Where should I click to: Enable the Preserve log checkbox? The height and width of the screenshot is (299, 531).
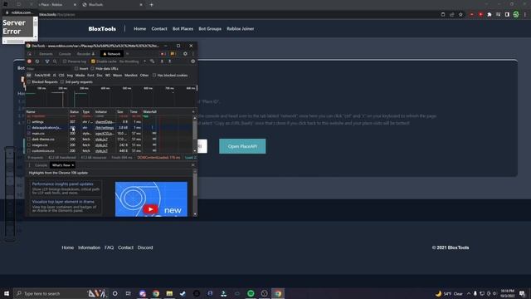point(65,61)
